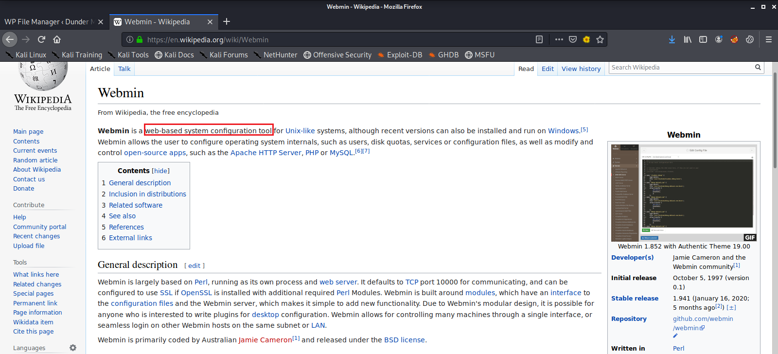
Task: Jump to General description in contents
Action: [140, 183]
